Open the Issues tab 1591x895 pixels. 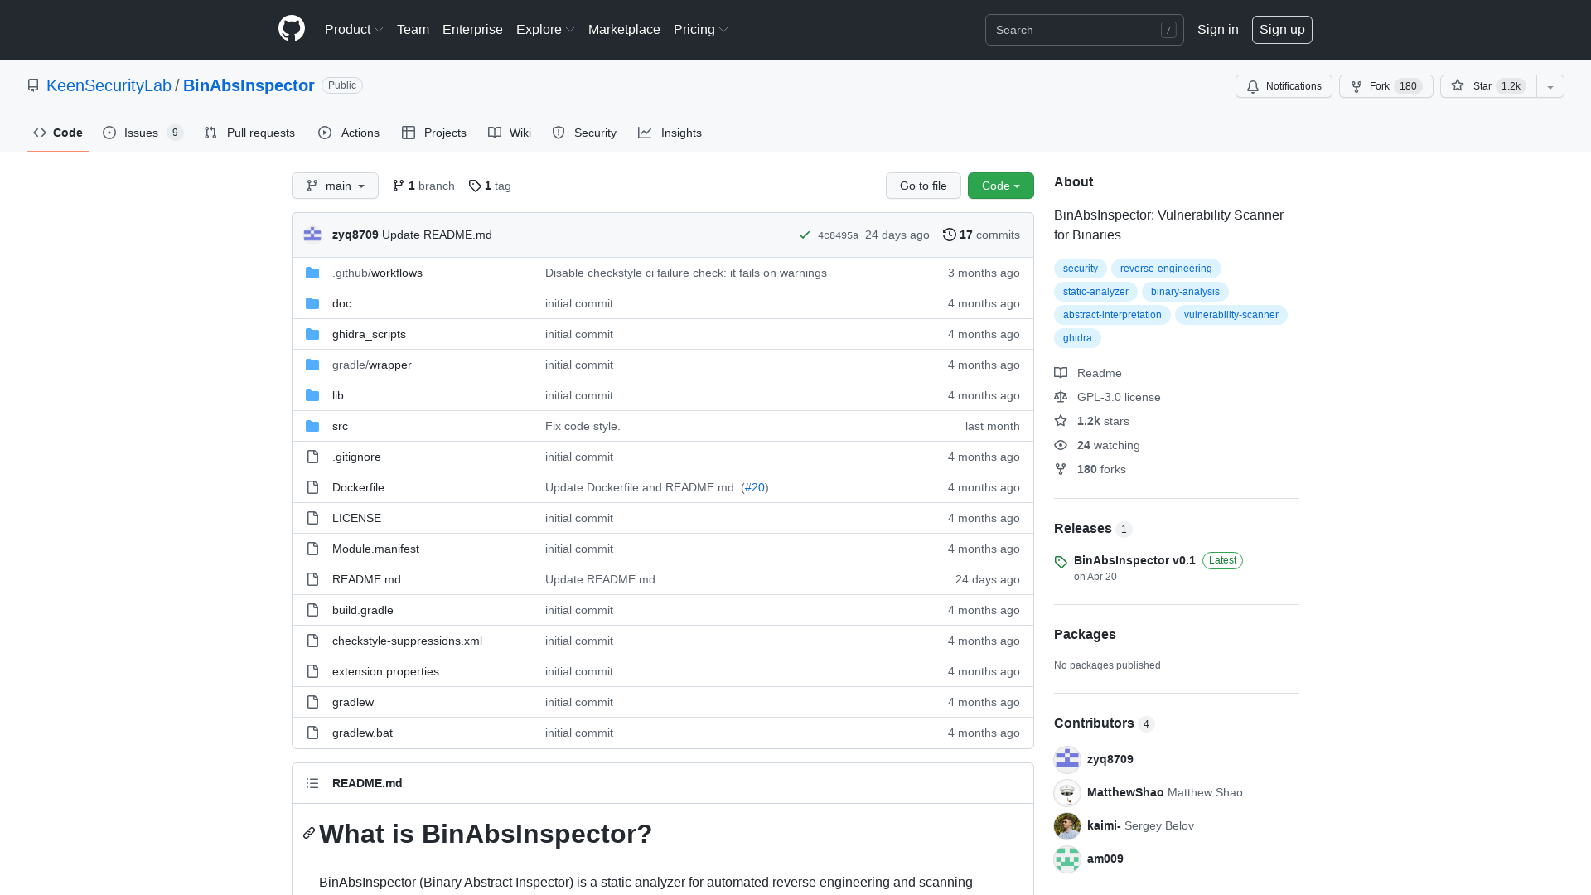click(x=143, y=133)
